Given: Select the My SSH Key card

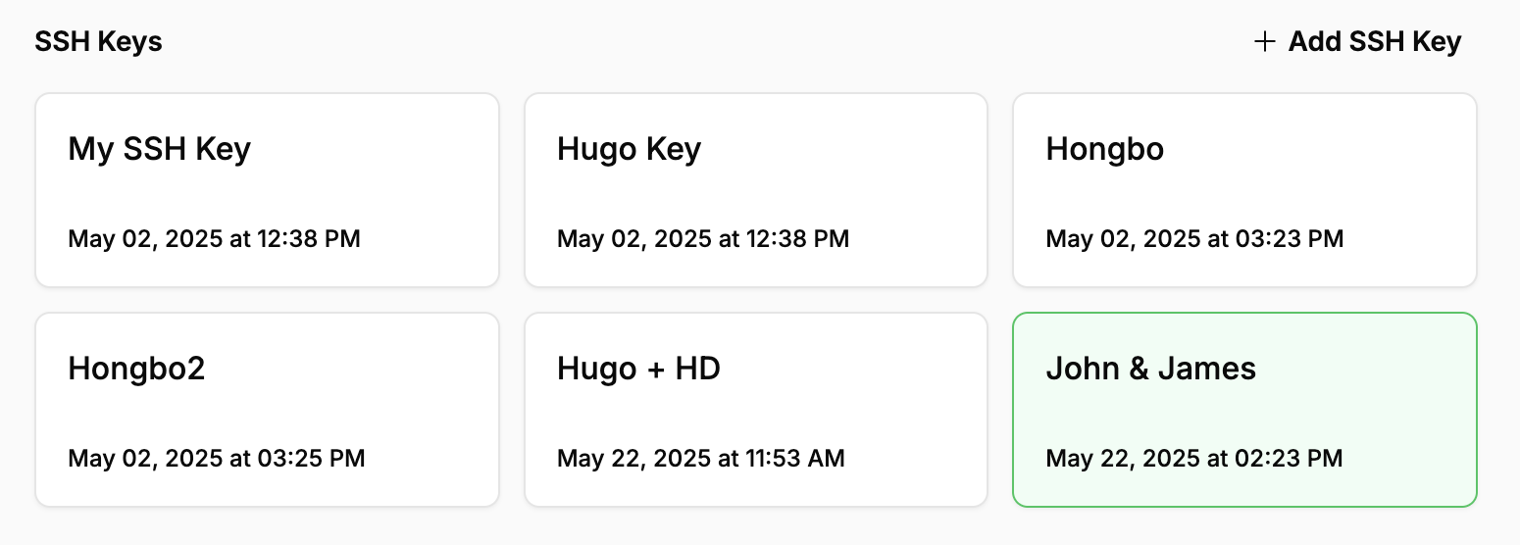Looking at the screenshot, I should [267, 191].
